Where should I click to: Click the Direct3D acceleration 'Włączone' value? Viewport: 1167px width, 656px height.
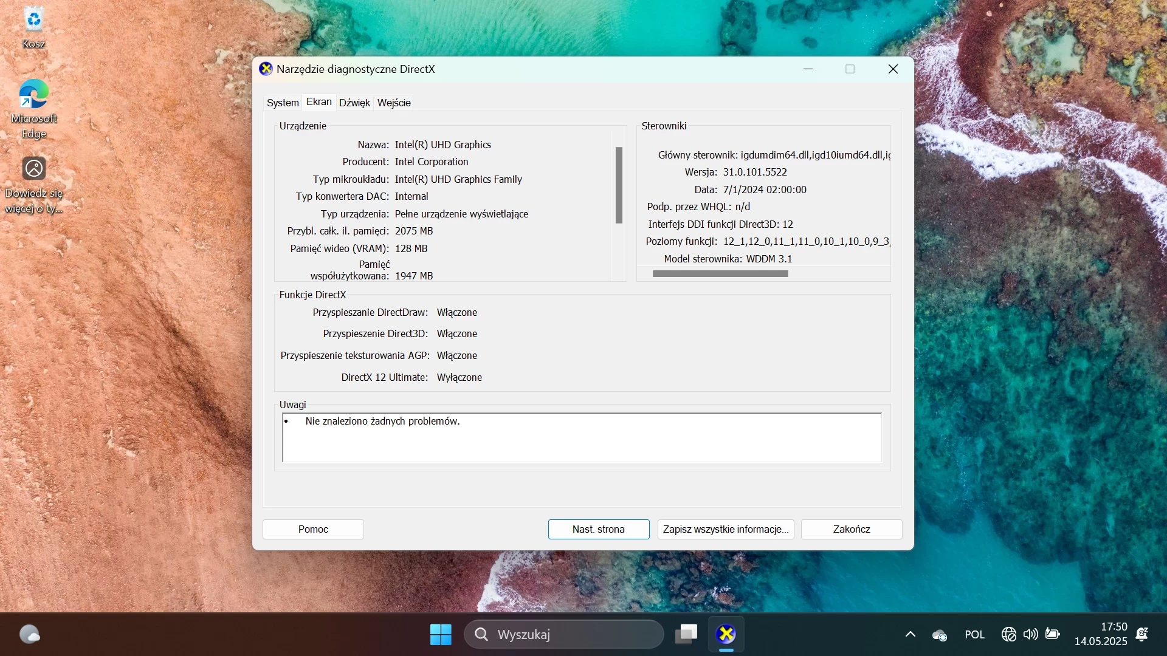[456, 334]
